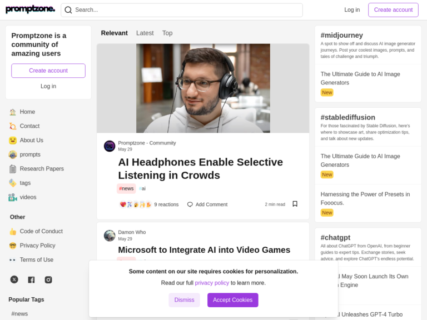This screenshot has height=320, width=427.
Task: Open the Facebook social icon
Action: click(x=31, y=279)
